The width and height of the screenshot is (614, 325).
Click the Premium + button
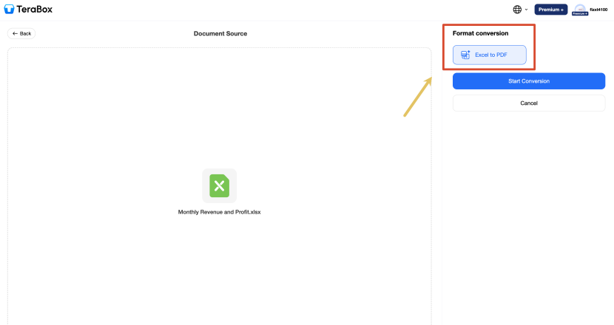pyautogui.click(x=551, y=10)
